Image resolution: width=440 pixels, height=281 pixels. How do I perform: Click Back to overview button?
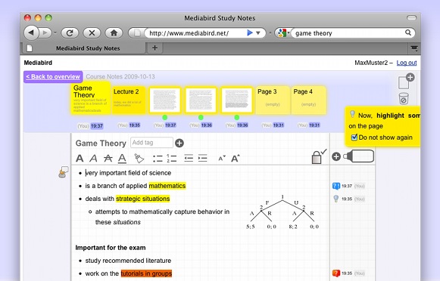pos(53,77)
